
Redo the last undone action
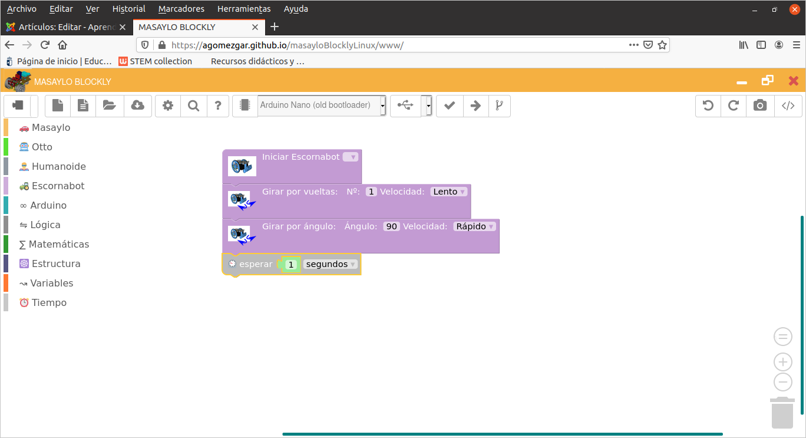734,106
